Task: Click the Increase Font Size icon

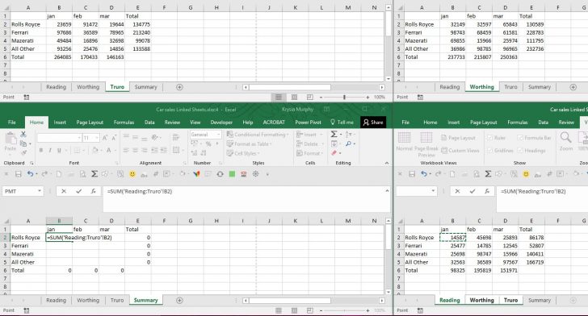Action: click(105, 138)
